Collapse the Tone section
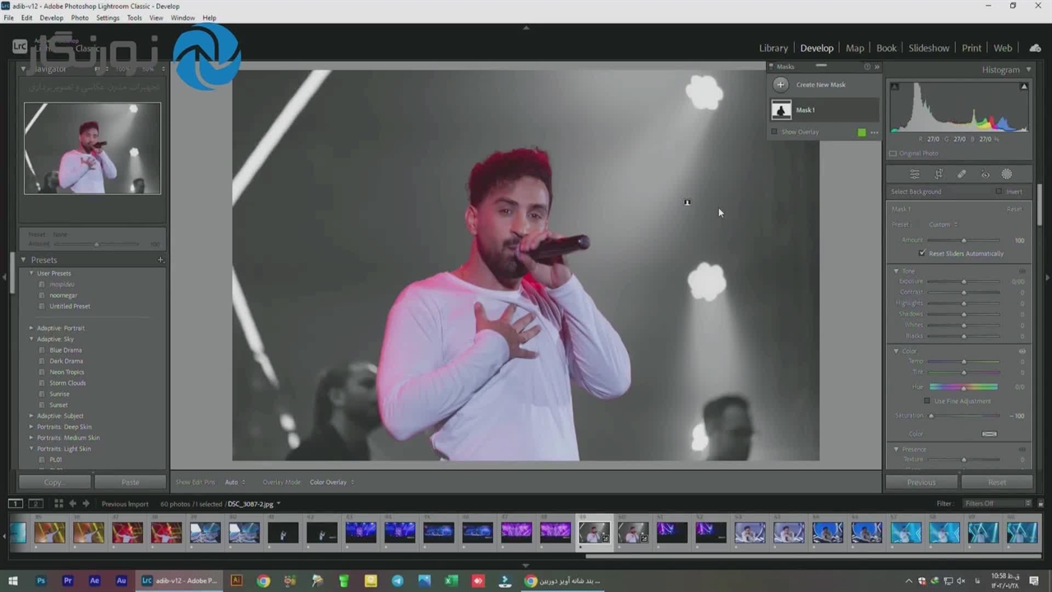The width and height of the screenshot is (1052, 592). point(897,271)
